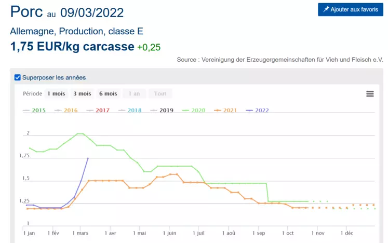388x243 pixels.
Task: Toggle the 2015 legend series
Action: coord(34,111)
